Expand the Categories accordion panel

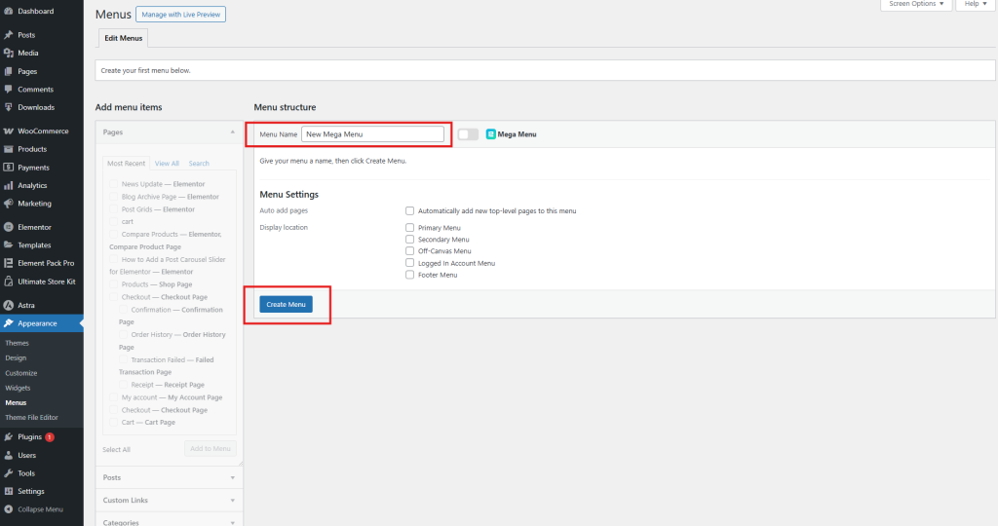point(169,519)
